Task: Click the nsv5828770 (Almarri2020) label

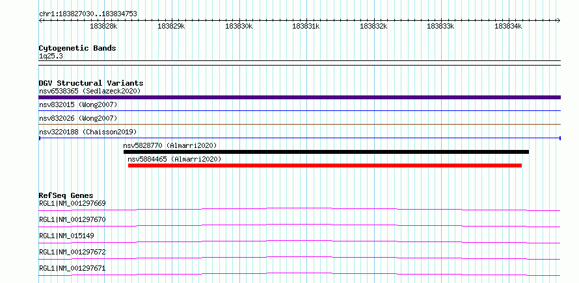Action: pyautogui.click(x=170, y=145)
